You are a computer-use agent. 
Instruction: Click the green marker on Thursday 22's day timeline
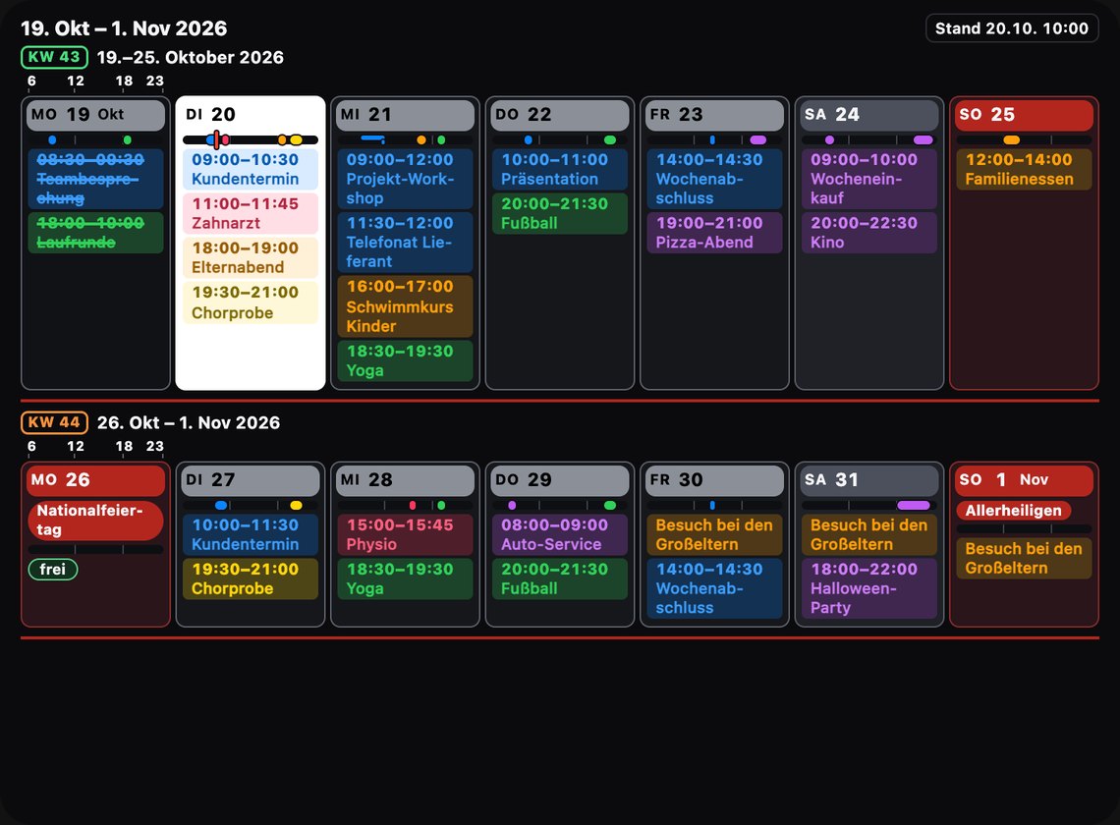click(610, 140)
